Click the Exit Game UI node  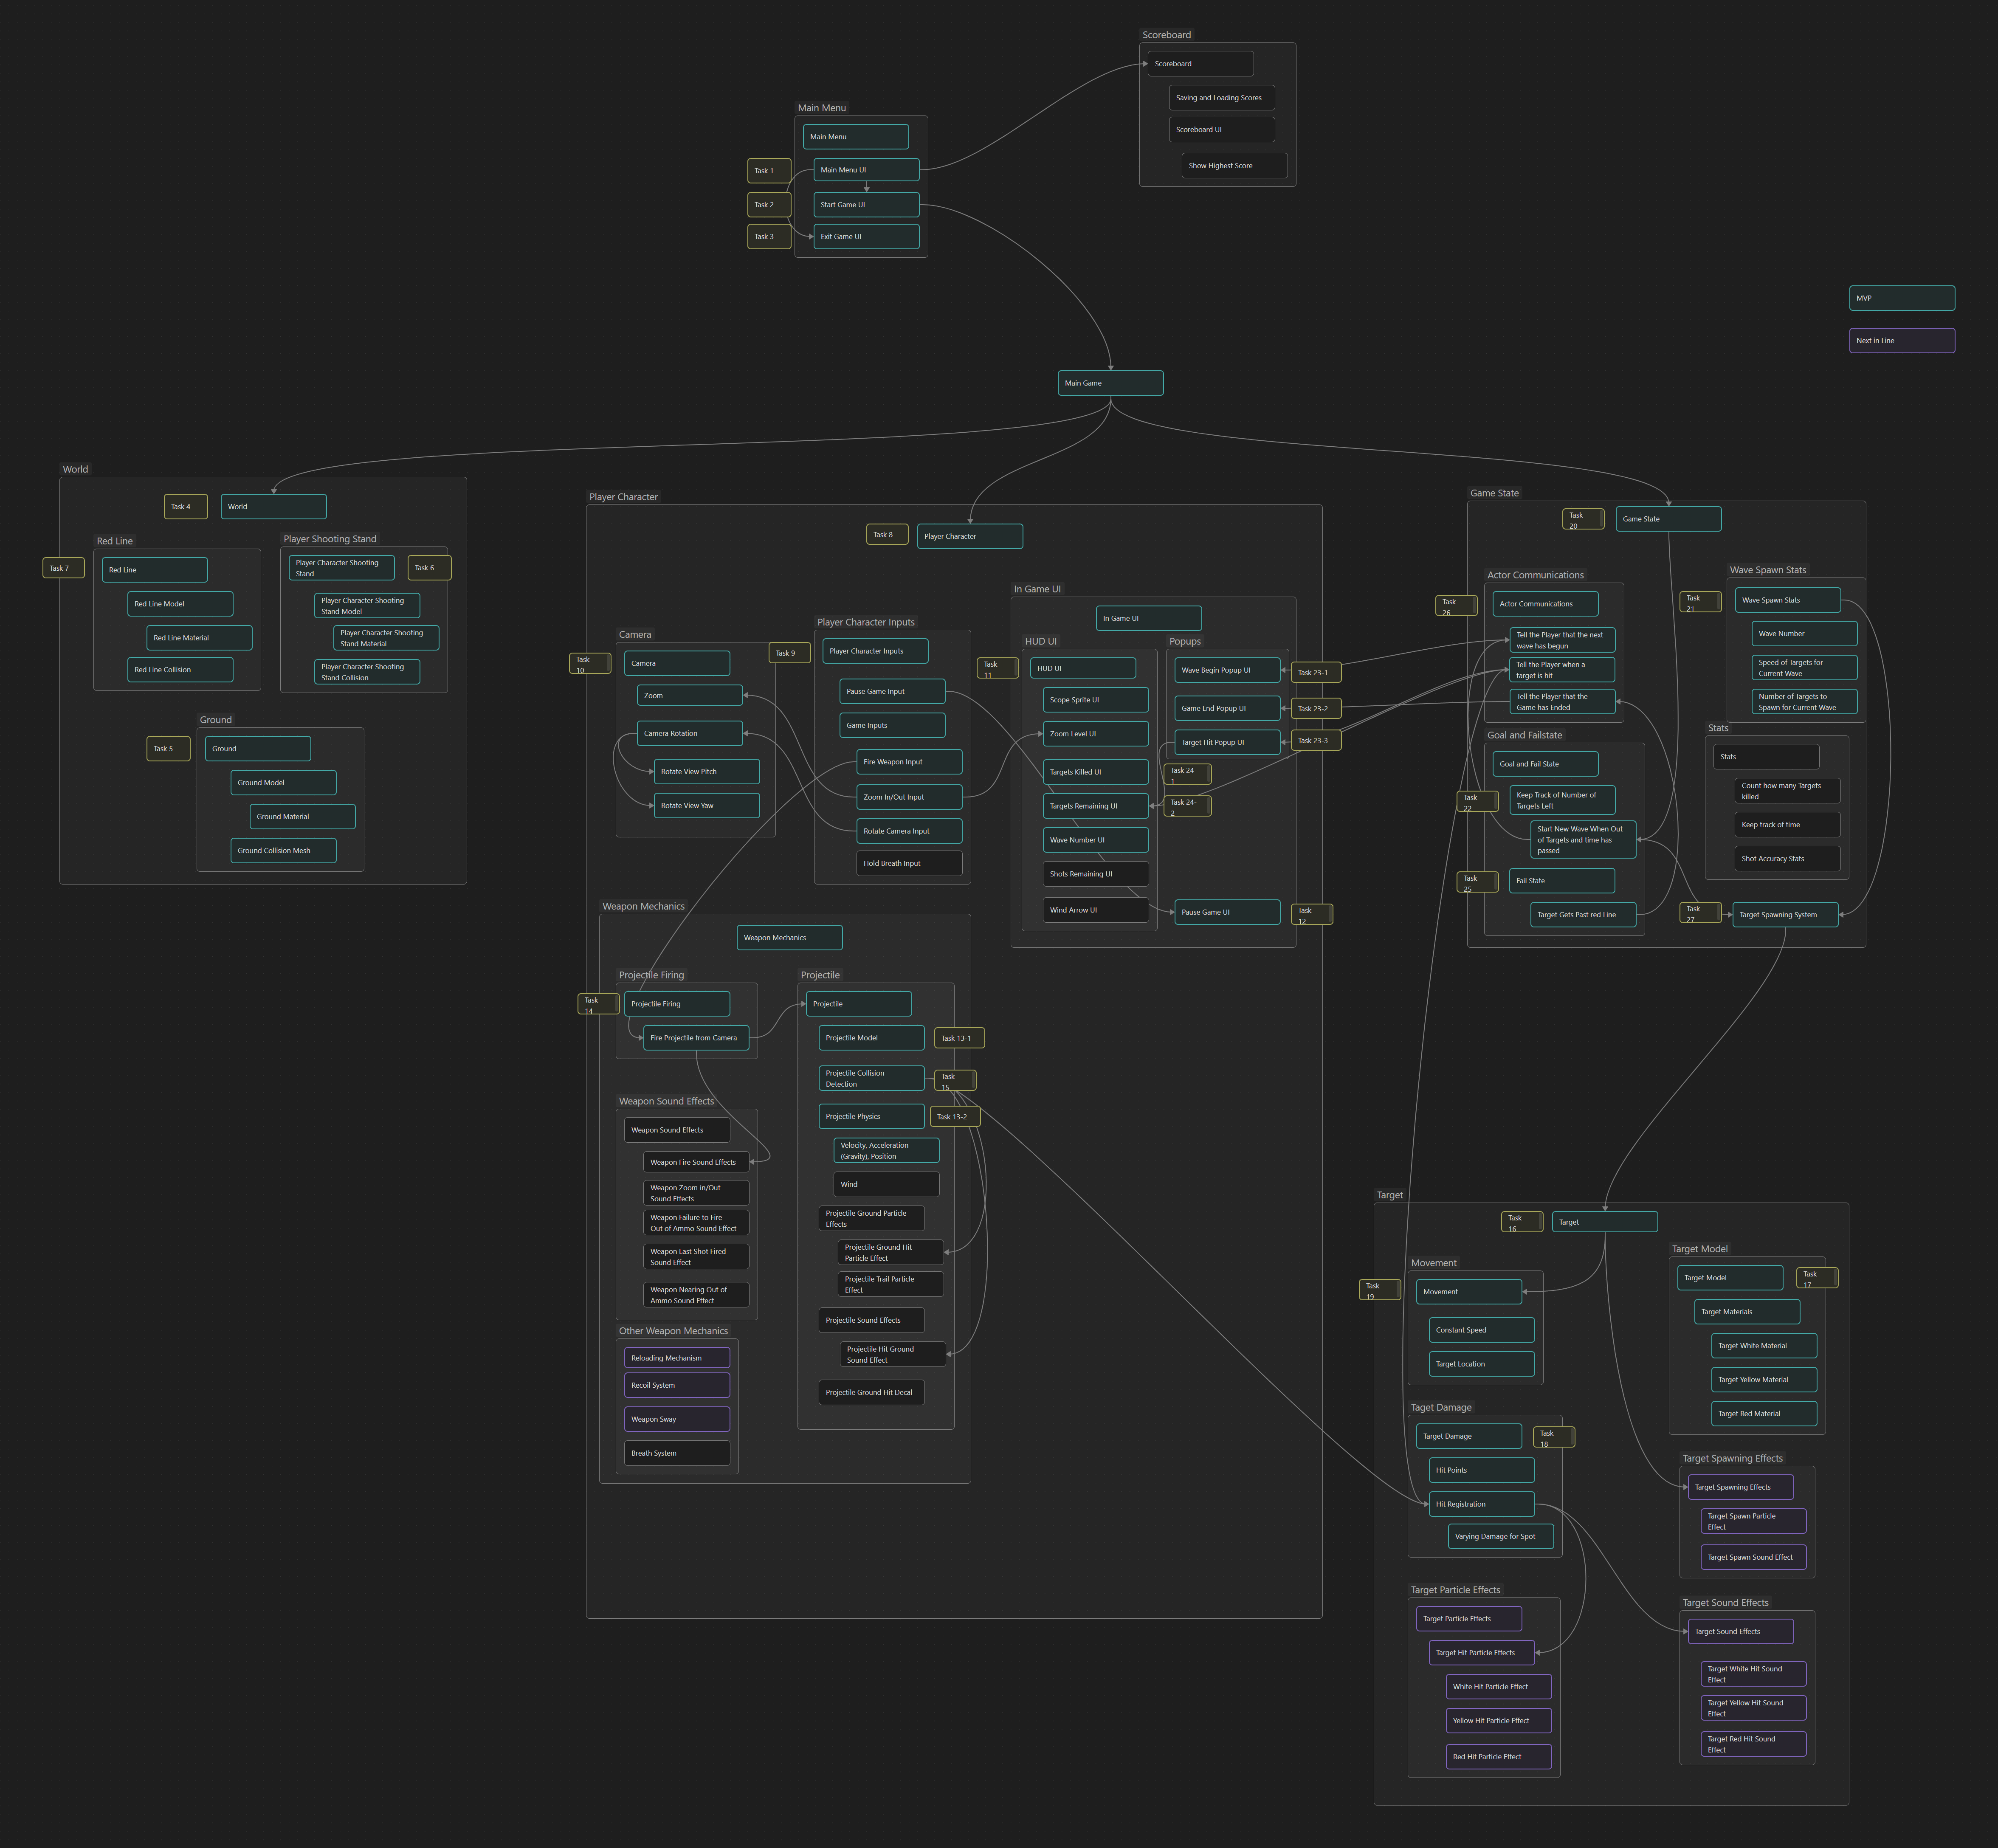point(866,237)
